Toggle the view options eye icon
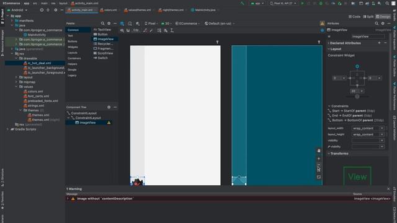Viewport: 397px width, 223px height. [122, 30]
